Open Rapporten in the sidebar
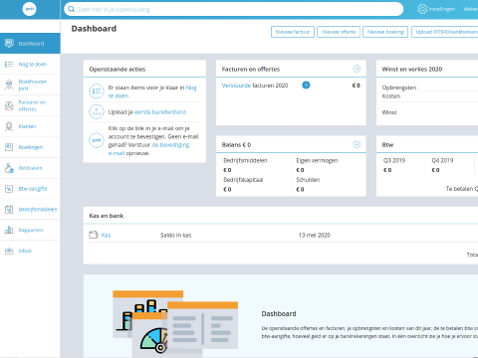The image size is (478, 358). coord(31,230)
